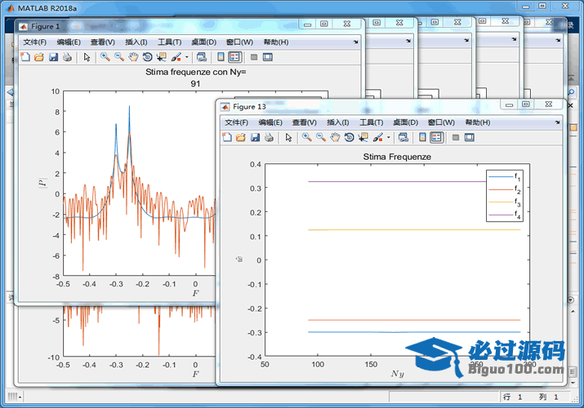This screenshot has width=584, height=408.
Task: Click f3 legend entry in Figure 13
Action: click(504, 202)
